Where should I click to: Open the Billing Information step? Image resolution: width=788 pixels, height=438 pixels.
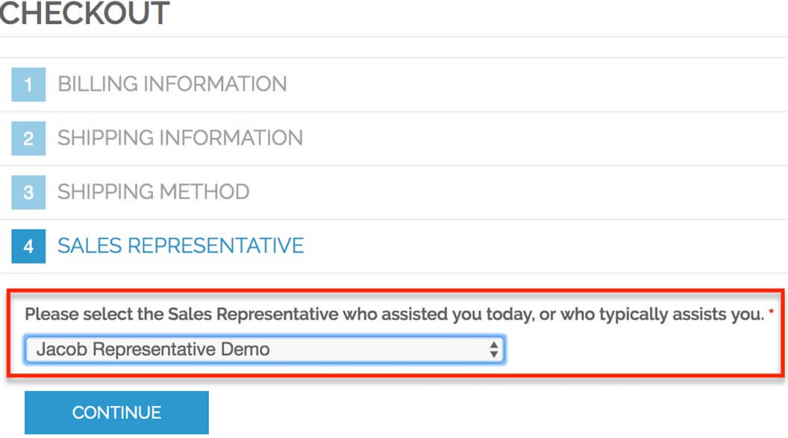(x=172, y=84)
